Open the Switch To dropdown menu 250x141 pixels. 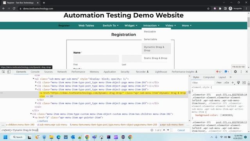(111, 25)
